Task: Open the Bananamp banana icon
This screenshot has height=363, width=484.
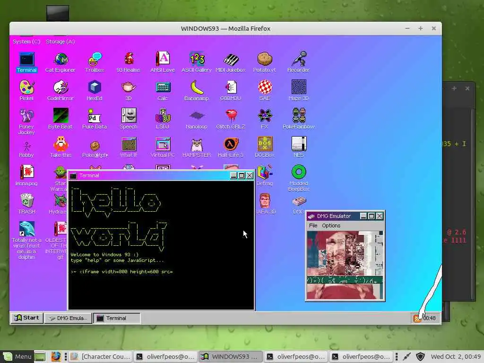Action: coord(197,90)
